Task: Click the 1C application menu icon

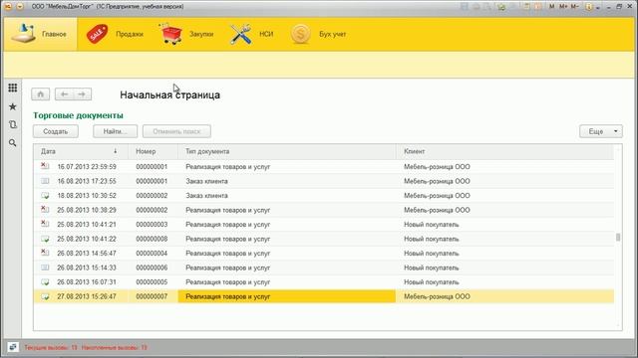Action: [x=8, y=7]
